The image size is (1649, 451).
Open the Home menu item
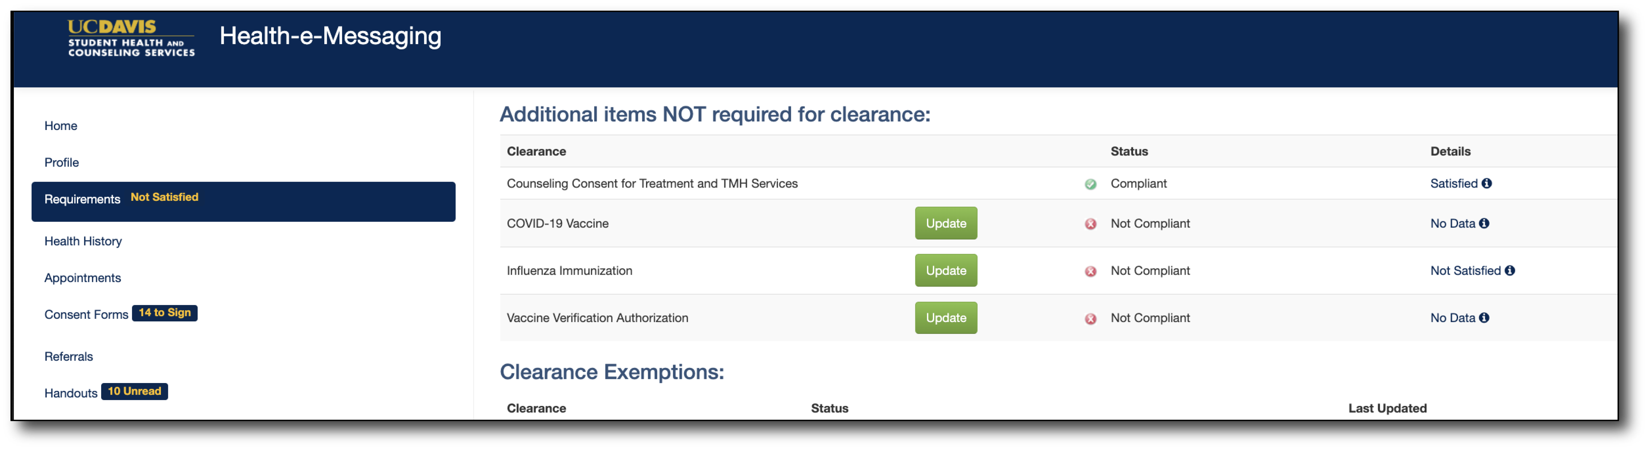pyautogui.click(x=61, y=126)
